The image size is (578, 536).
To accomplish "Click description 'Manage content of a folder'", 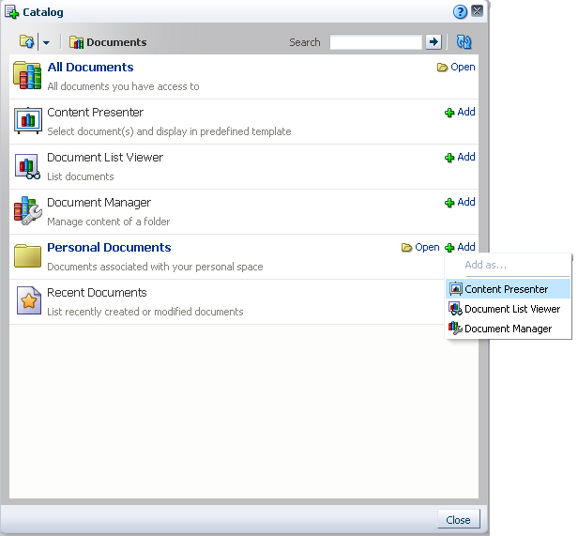I will [109, 222].
